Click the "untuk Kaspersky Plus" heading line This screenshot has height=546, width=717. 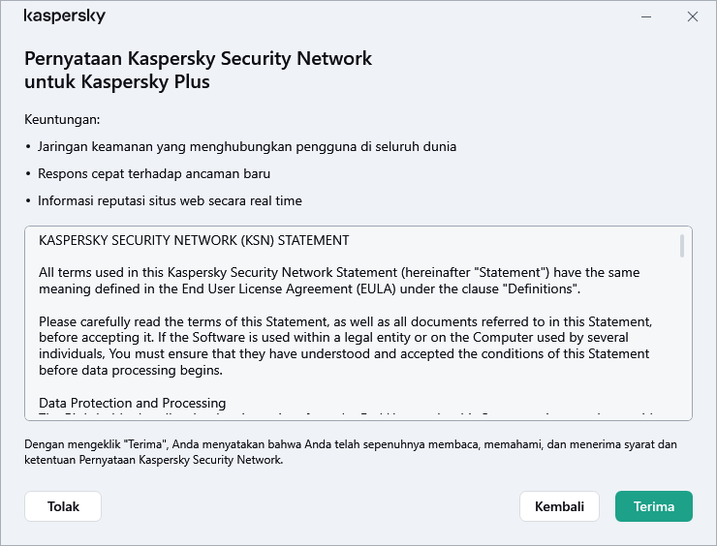coord(116,81)
